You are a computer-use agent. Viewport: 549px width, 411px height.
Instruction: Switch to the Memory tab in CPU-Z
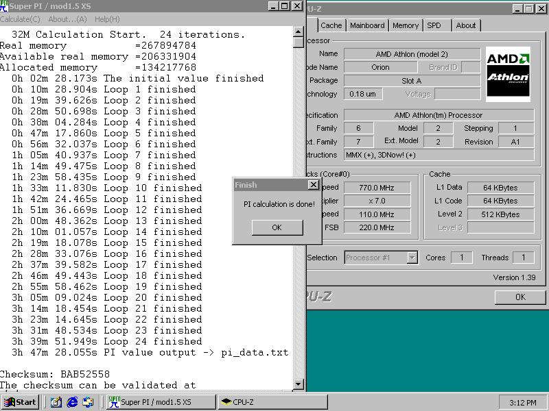coord(406,25)
